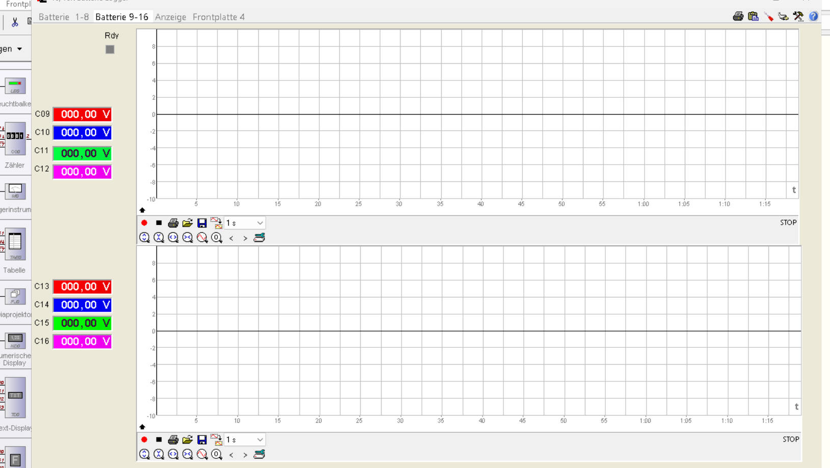Screen dimensions: 830x468
Task: Switch to the Anzeige tab
Action: point(171,17)
